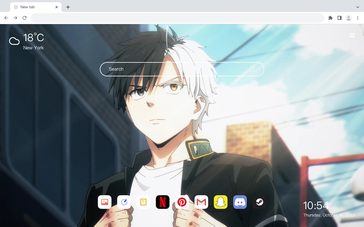Click into the Search field

[x=182, y=69]
